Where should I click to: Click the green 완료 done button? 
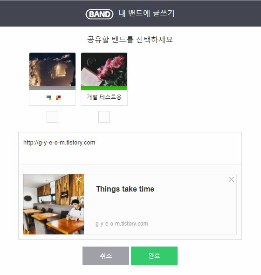[x=154, y=256]
